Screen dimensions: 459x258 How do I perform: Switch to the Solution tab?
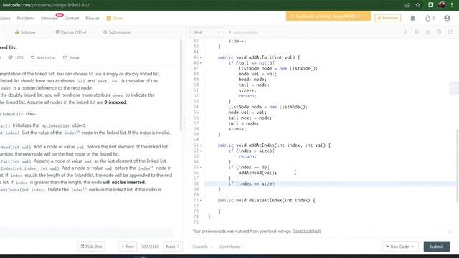(x=25, y=32)
